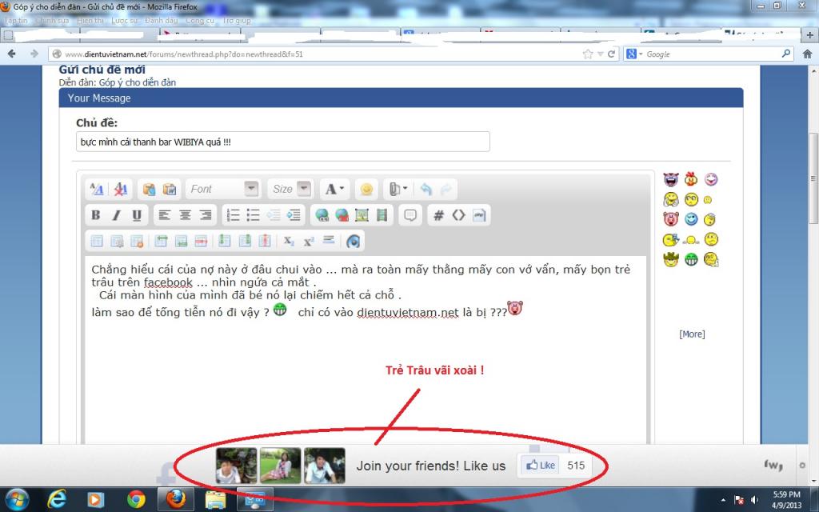Click the redo arrow in editor toolbar
This screenshot has width=819, height=512.
445,189
